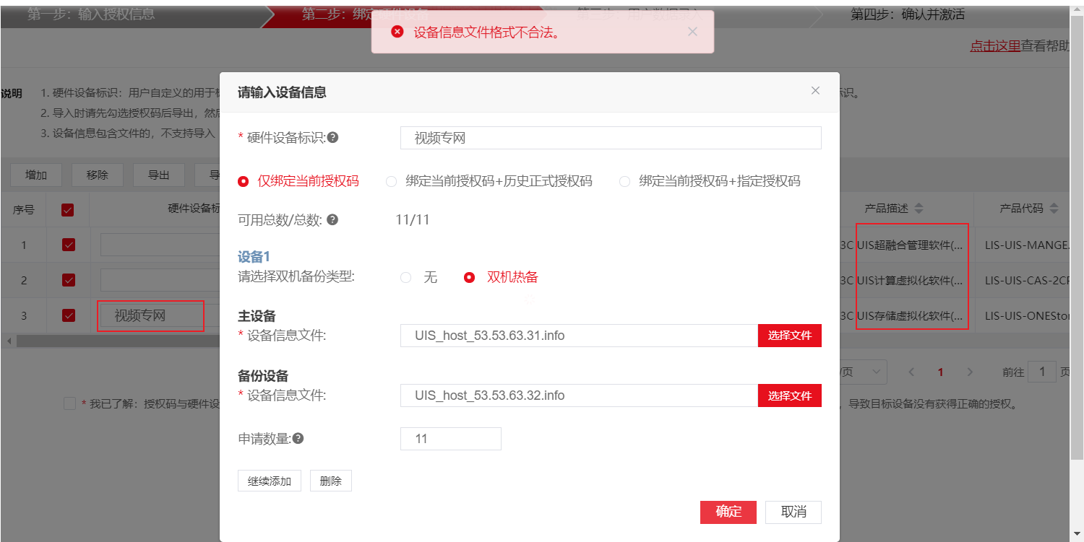Click the help icon beside 申请数量
The height and width of the screenshot is (542, 1084).
pos(298,438)
